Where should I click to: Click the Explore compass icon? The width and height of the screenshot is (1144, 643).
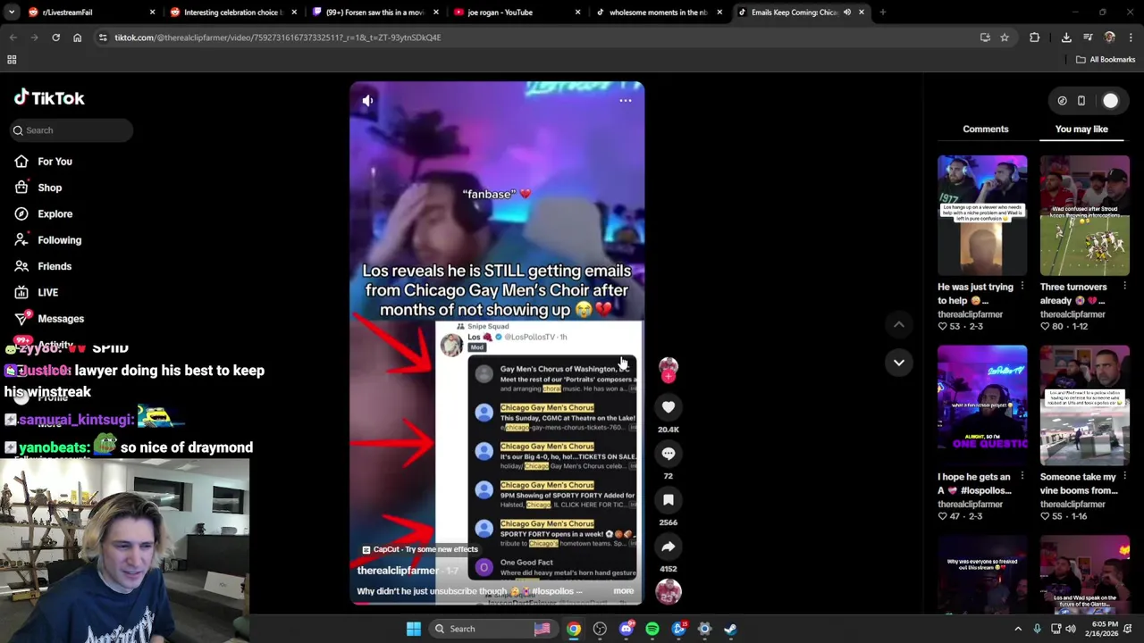pos(21,213)
